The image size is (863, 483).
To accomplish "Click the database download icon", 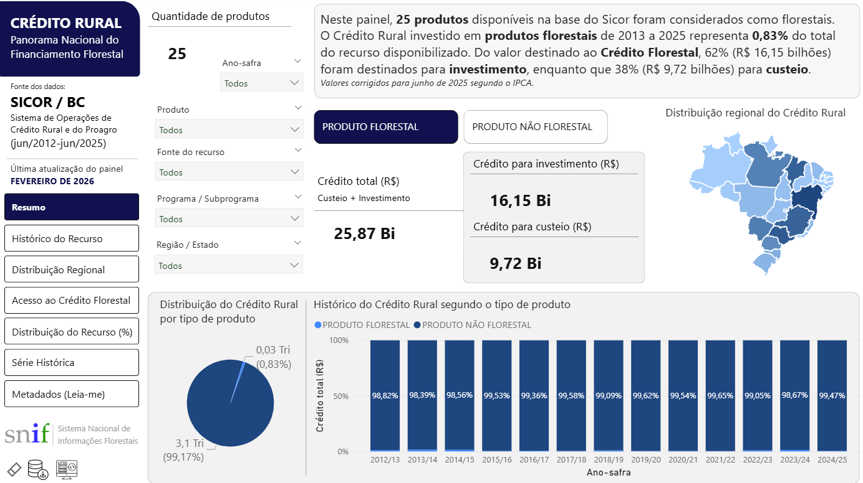I will tap(39, 469).
